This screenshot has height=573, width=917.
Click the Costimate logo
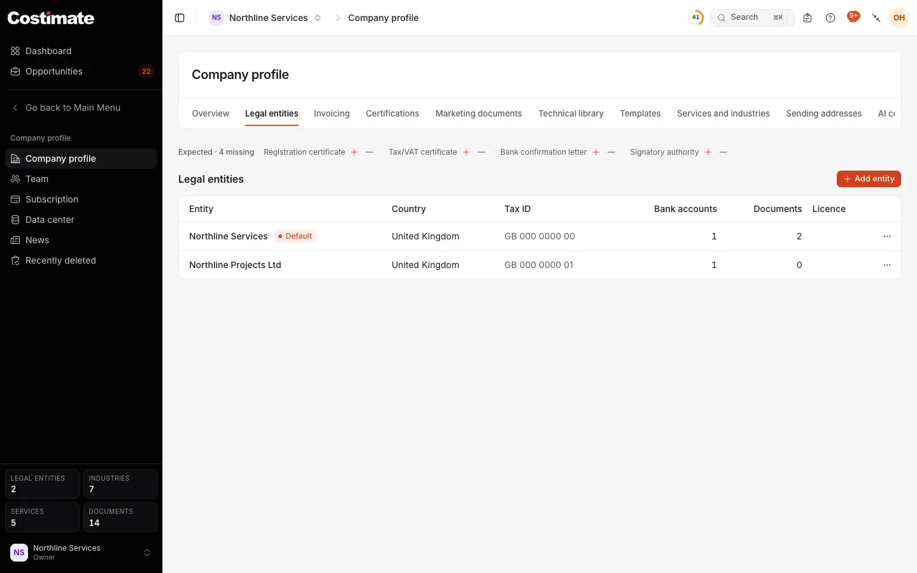pos(51,18)
